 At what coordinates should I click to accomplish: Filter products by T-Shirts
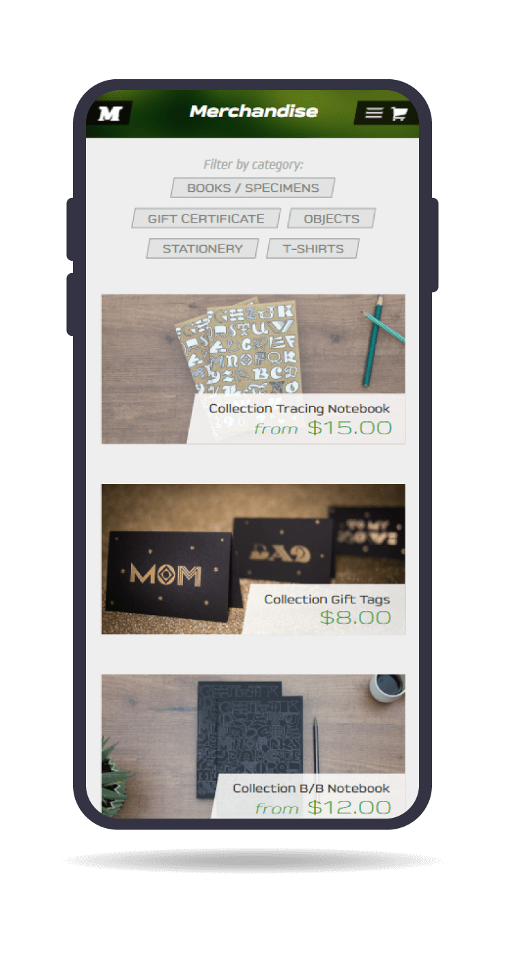click(x=313, y=248)
